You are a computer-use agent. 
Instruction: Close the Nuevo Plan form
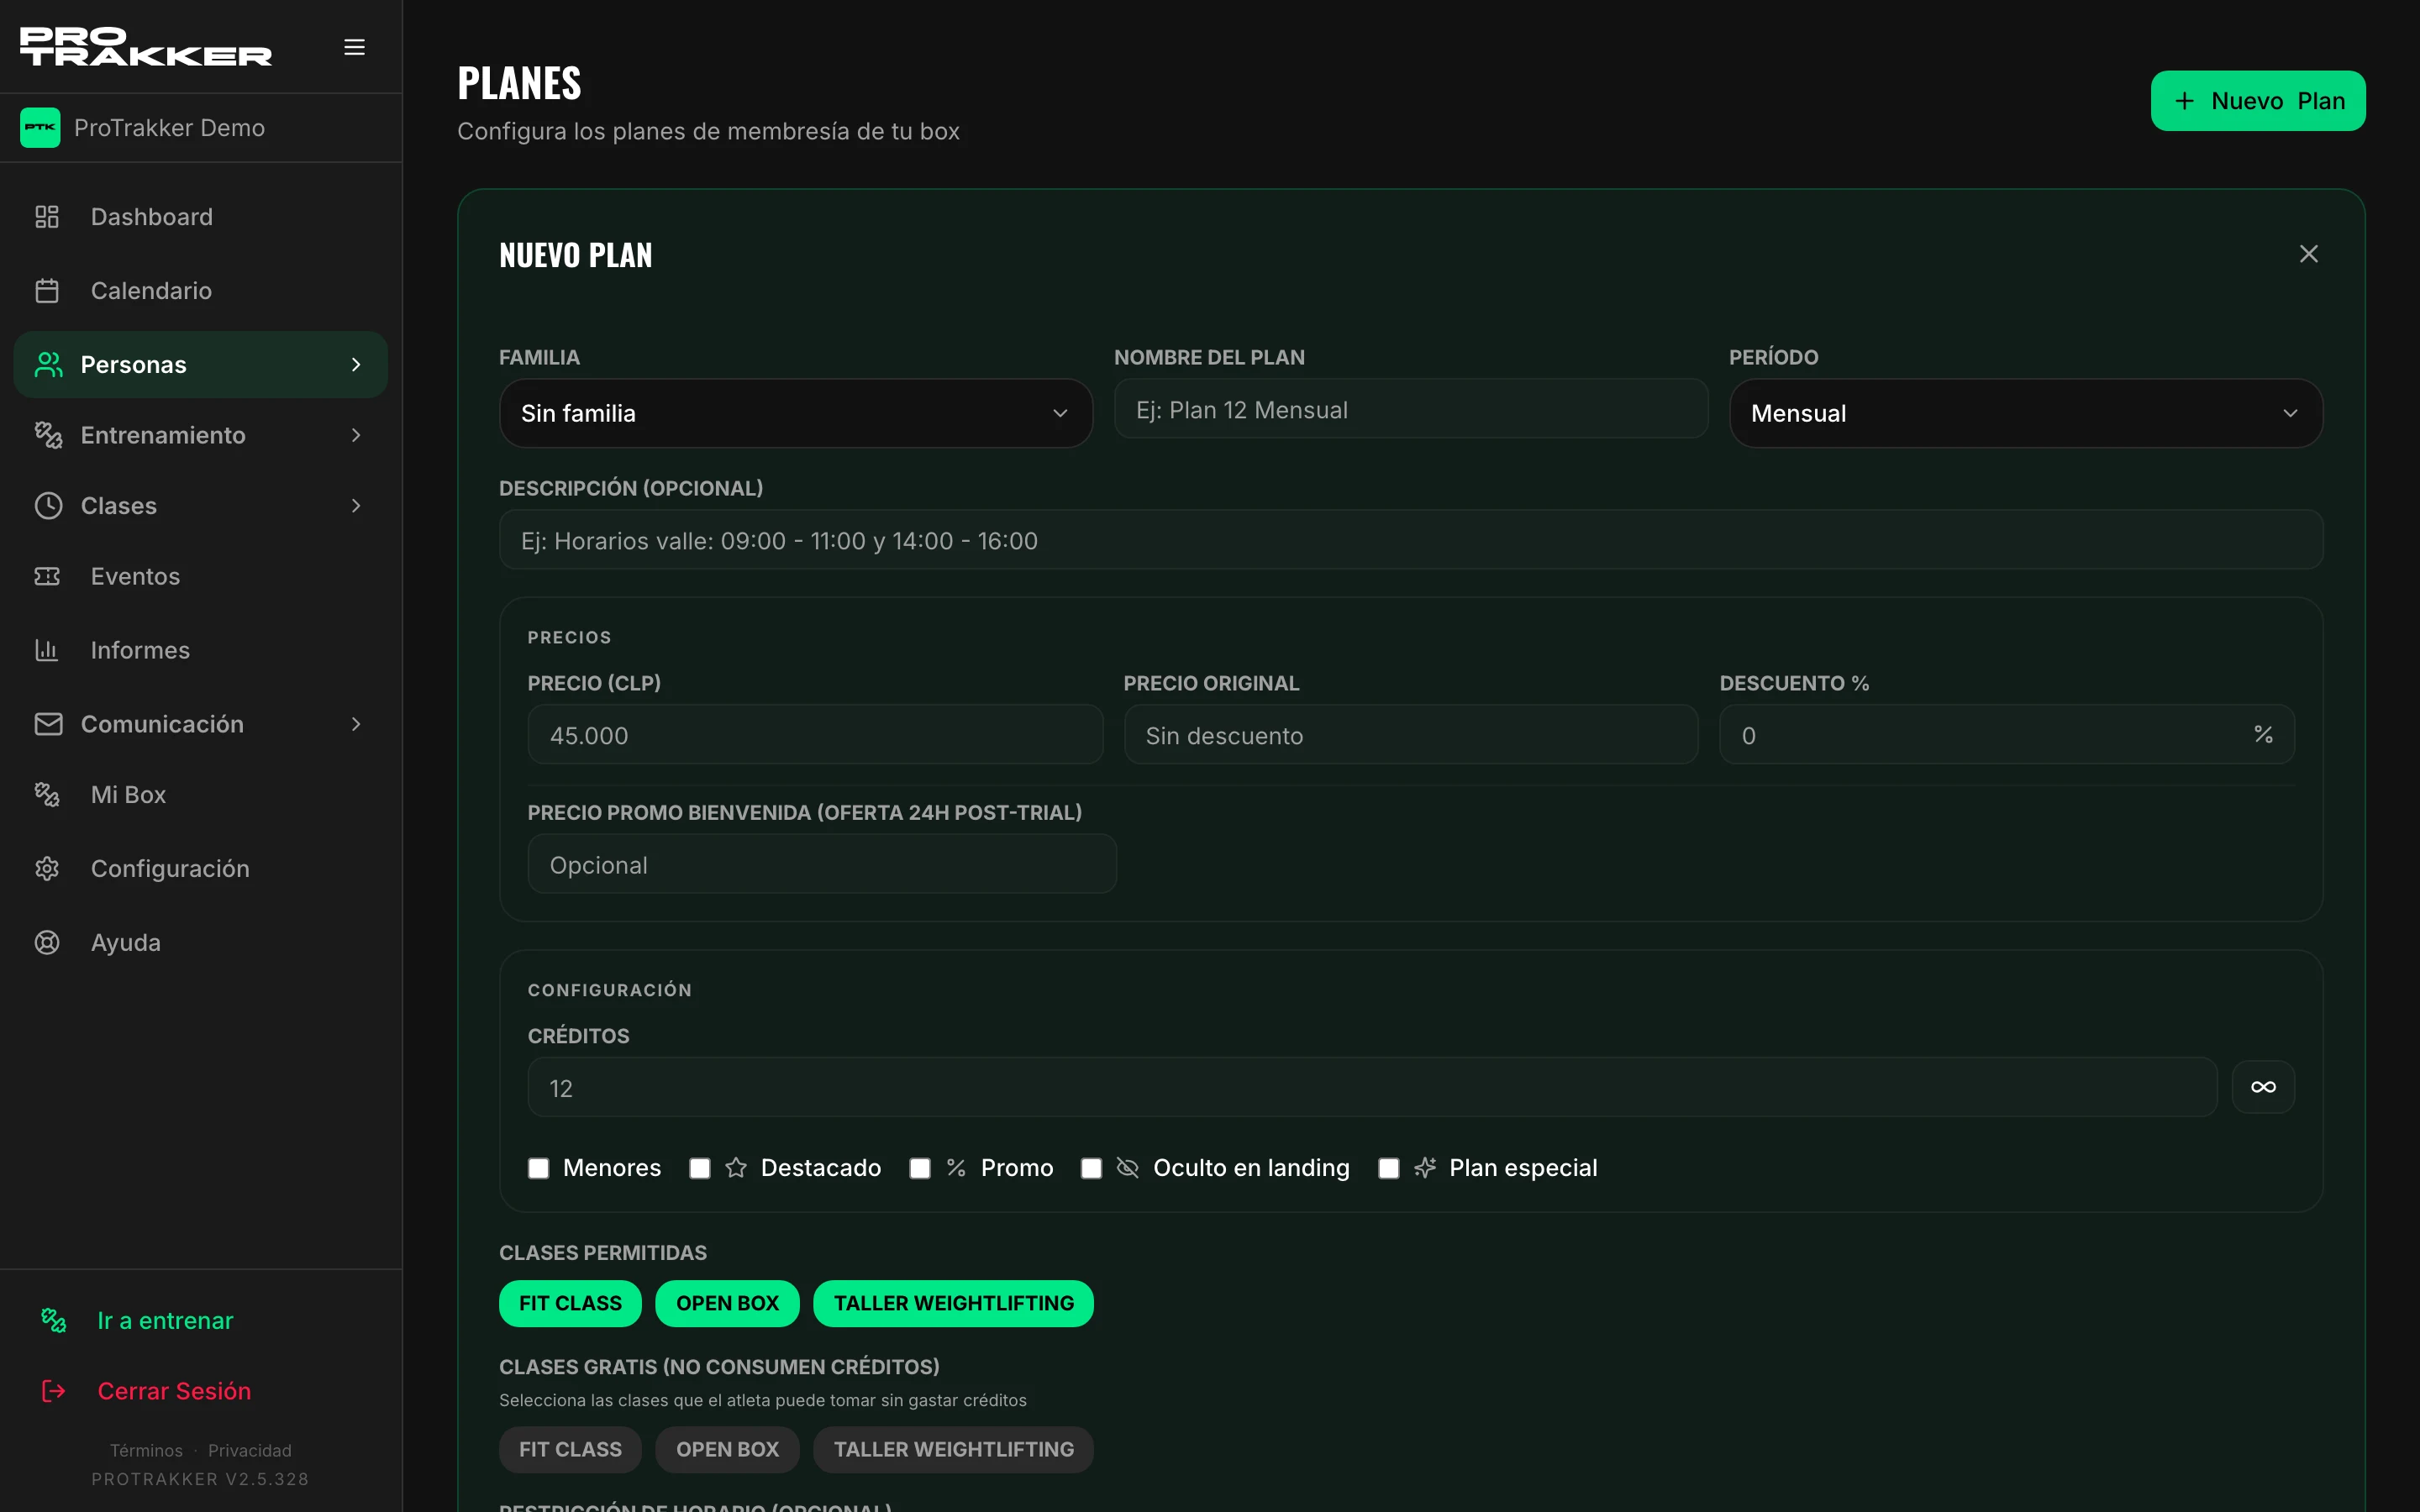[x=2308, y=254]
